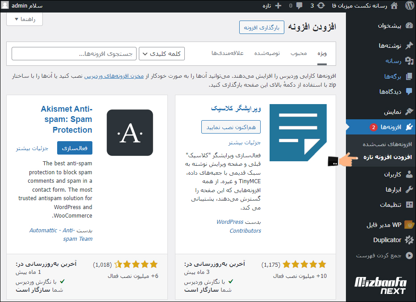Open the راهنما help dropdown

pos(25,19)
